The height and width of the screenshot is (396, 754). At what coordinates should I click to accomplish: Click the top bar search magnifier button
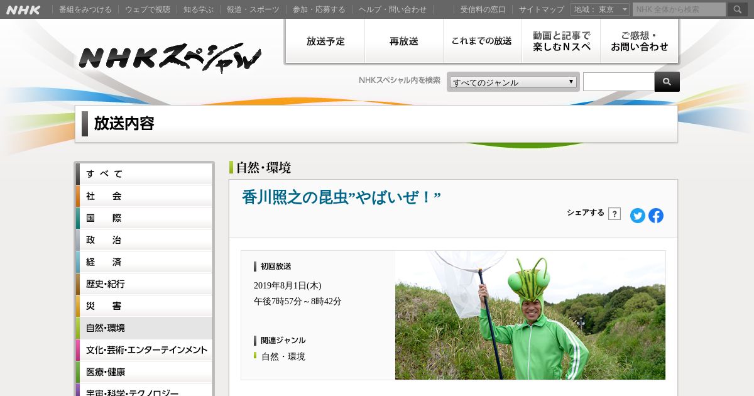pos(737,9)
